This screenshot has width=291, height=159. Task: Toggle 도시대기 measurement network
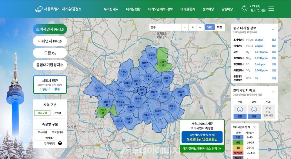[x=42, y=132]
